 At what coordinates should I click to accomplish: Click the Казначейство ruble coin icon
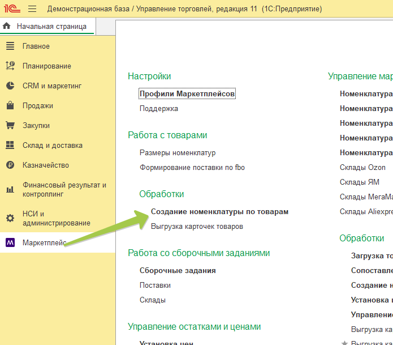pyautogui.click(x=10, y=165)
